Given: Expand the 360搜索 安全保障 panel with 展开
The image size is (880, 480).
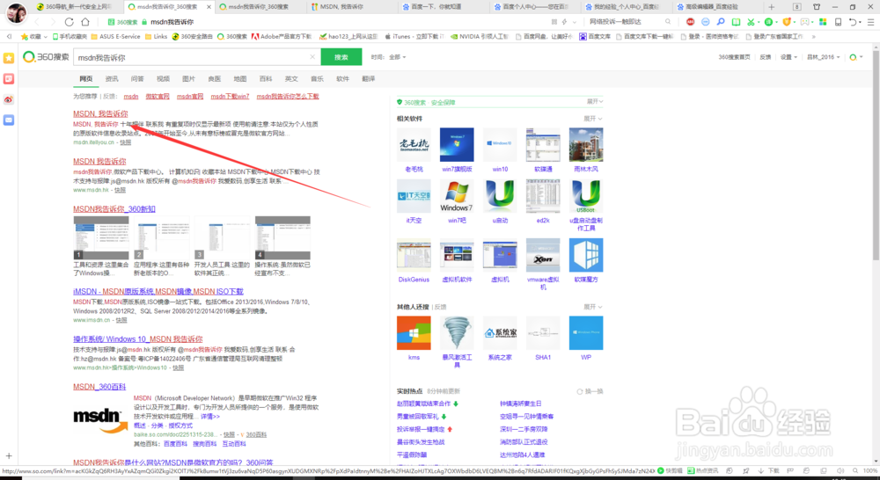Looking at the screenshot, I should pos(595,101).
